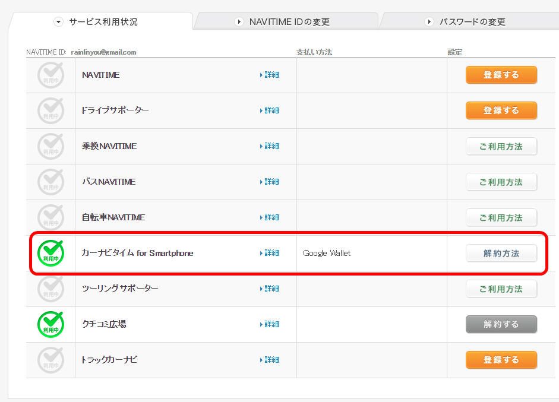This screenshot has width=559, height=402.
Task: Show 詳細 for カーナビタイム for Smartphone
Action: coord(270,253)
